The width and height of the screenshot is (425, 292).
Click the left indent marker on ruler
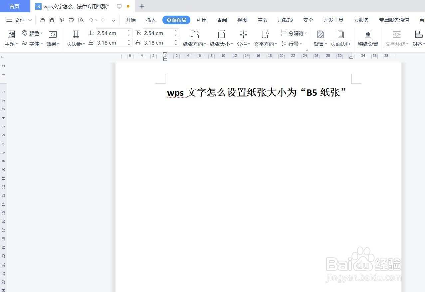(165, 58)
